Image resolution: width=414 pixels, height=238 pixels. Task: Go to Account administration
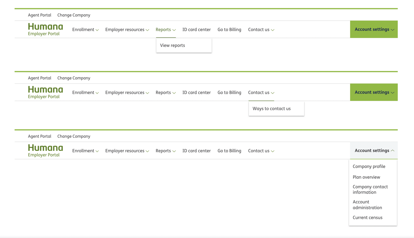(x=367, y=205)
